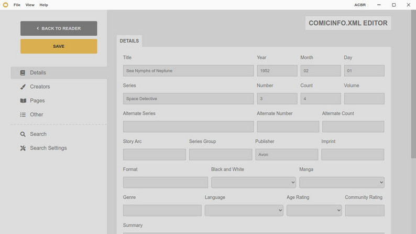This screenshot has height=234, width=416.
Task: Save the ComicInfo changes
Action: coord(59,46)
